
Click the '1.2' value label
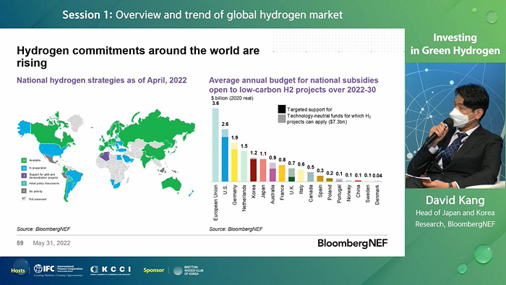254,153
